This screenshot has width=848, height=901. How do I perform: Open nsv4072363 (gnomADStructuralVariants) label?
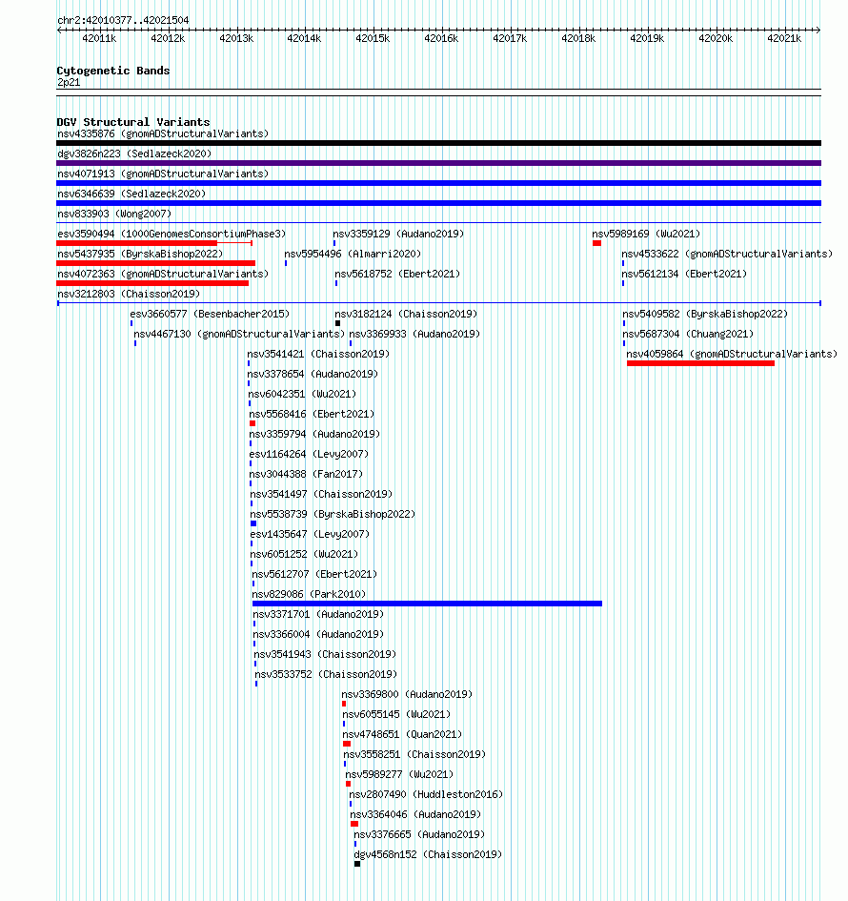pos(163,274)
